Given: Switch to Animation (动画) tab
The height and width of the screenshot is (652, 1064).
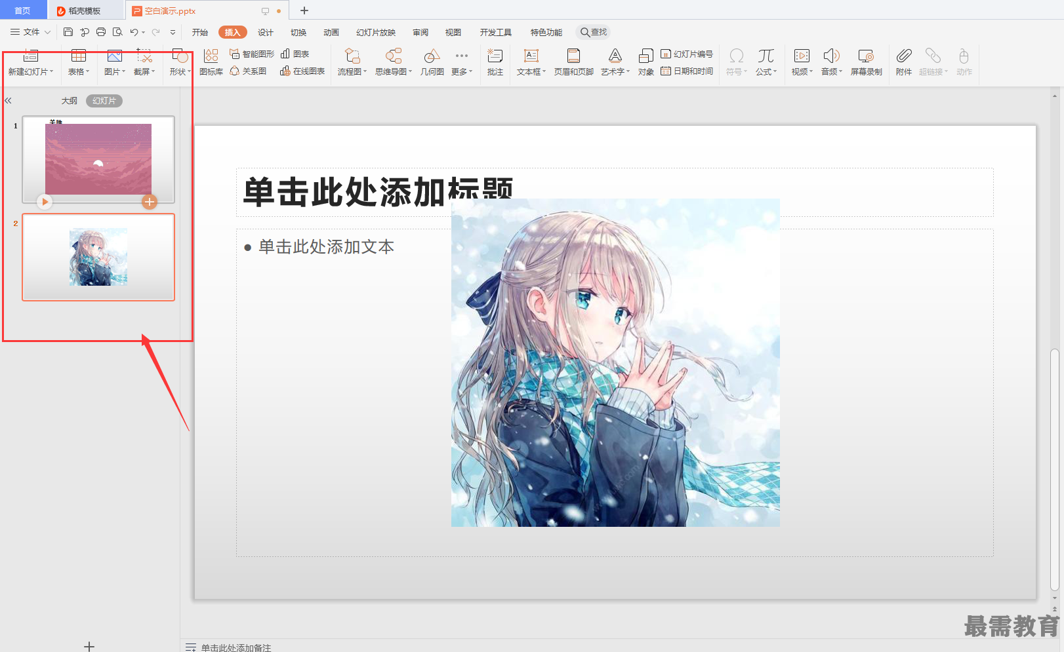Looking at the screenshot, I should point(331,32).
